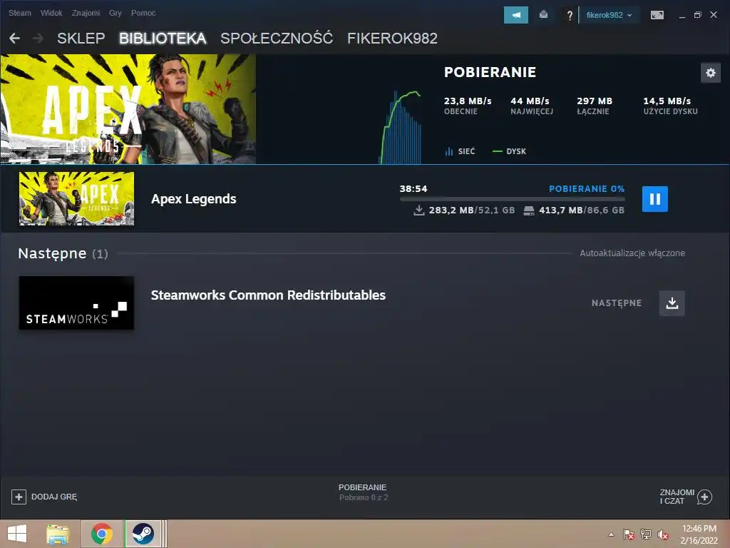Viewport: 730px width, 548px height.
Task: Select Steamworks Common Redistributables title
Action: [268, 295]
